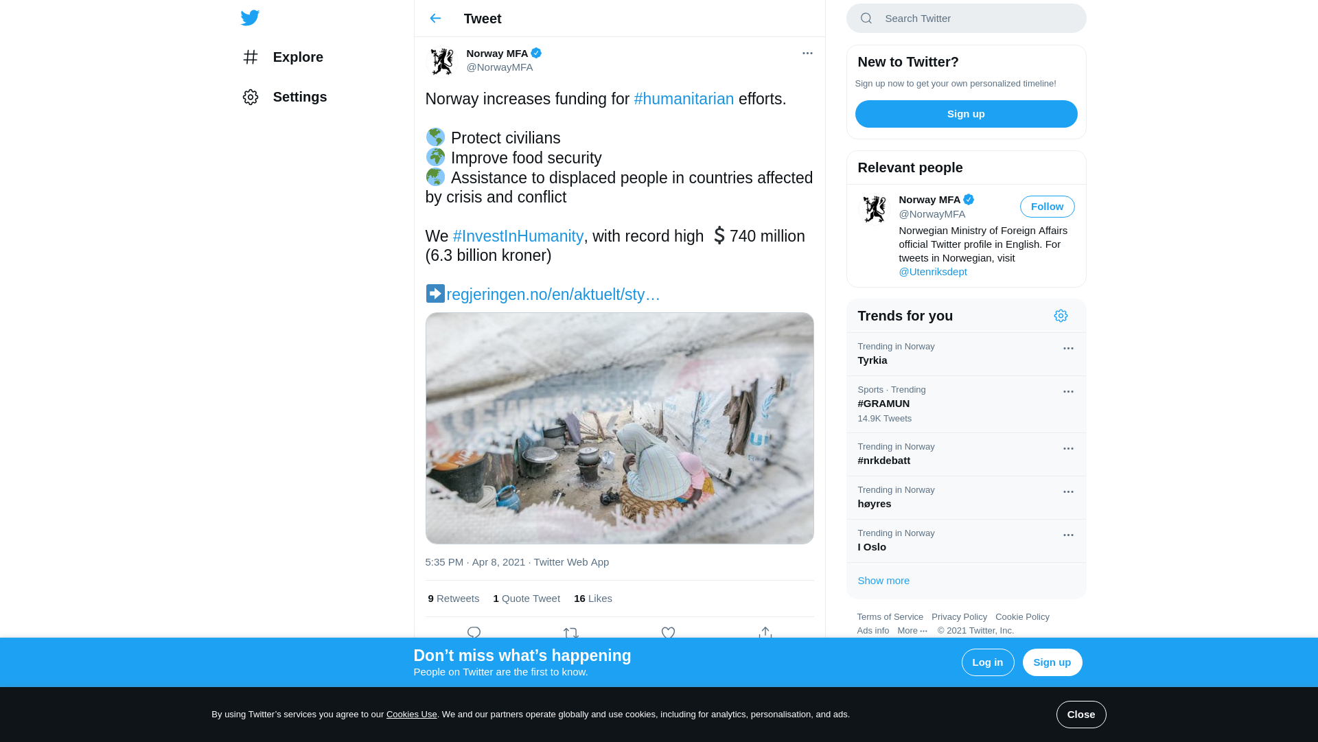1318x742 pixels.
Task: Click the Twitter bird logo
Action: point(250,18)
